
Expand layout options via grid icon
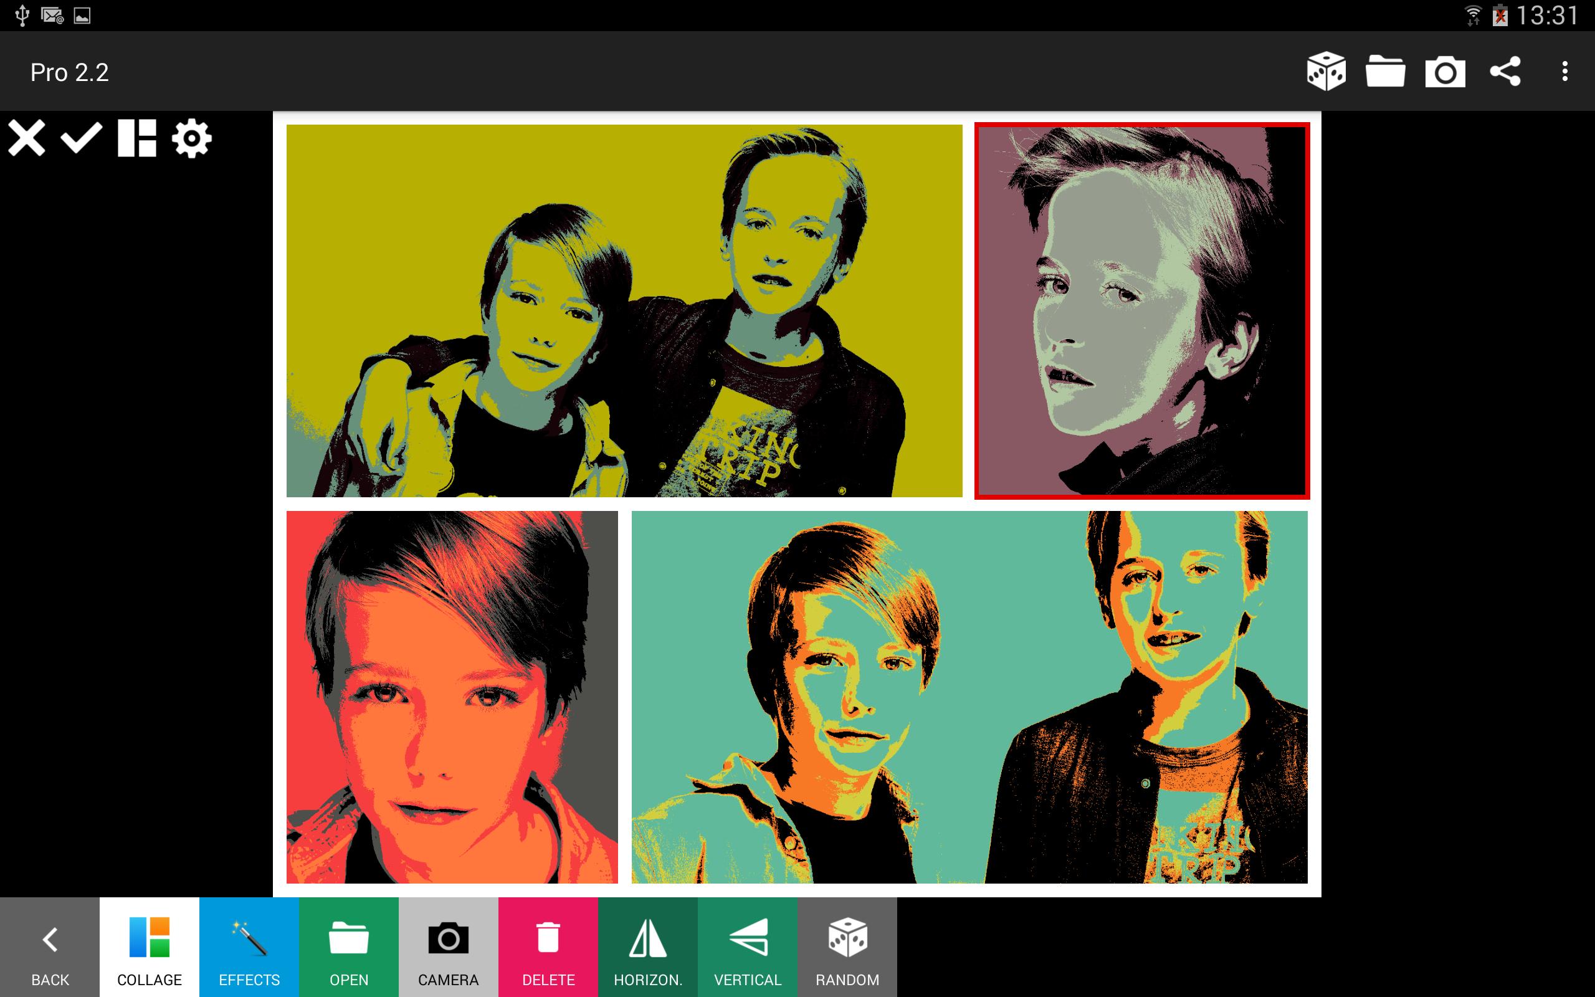pos(136,139)
